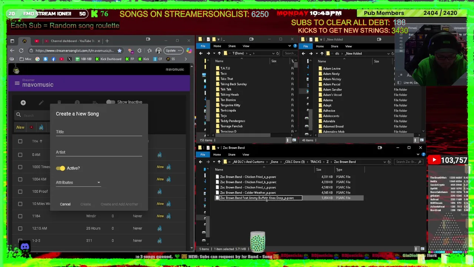Open the browser profile avatar
Screen dimensions: 474x267
point(158,50)
